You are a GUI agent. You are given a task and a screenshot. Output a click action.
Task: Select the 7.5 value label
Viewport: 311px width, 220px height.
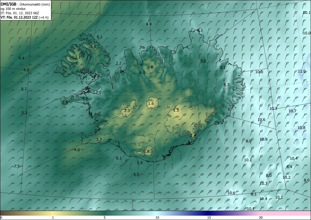click(x=17, y=166)
